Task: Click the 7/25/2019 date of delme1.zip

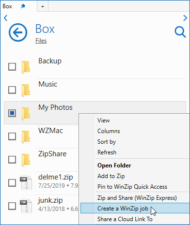Action: coord(51,186)
